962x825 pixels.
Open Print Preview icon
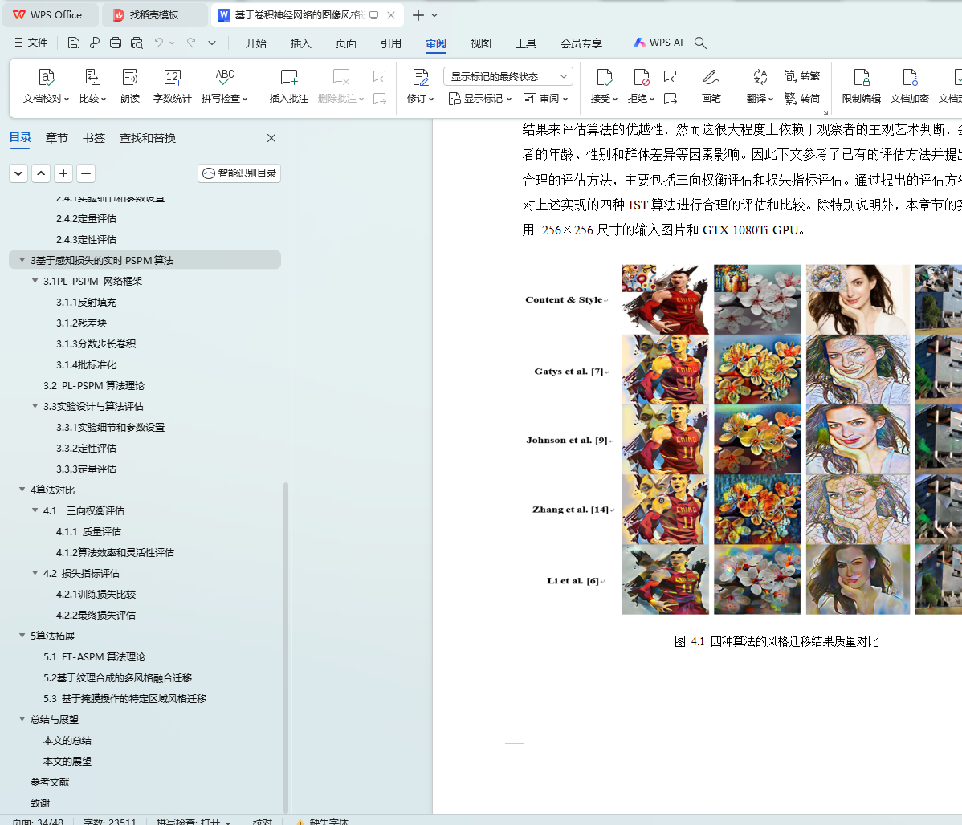coord(137,43)
